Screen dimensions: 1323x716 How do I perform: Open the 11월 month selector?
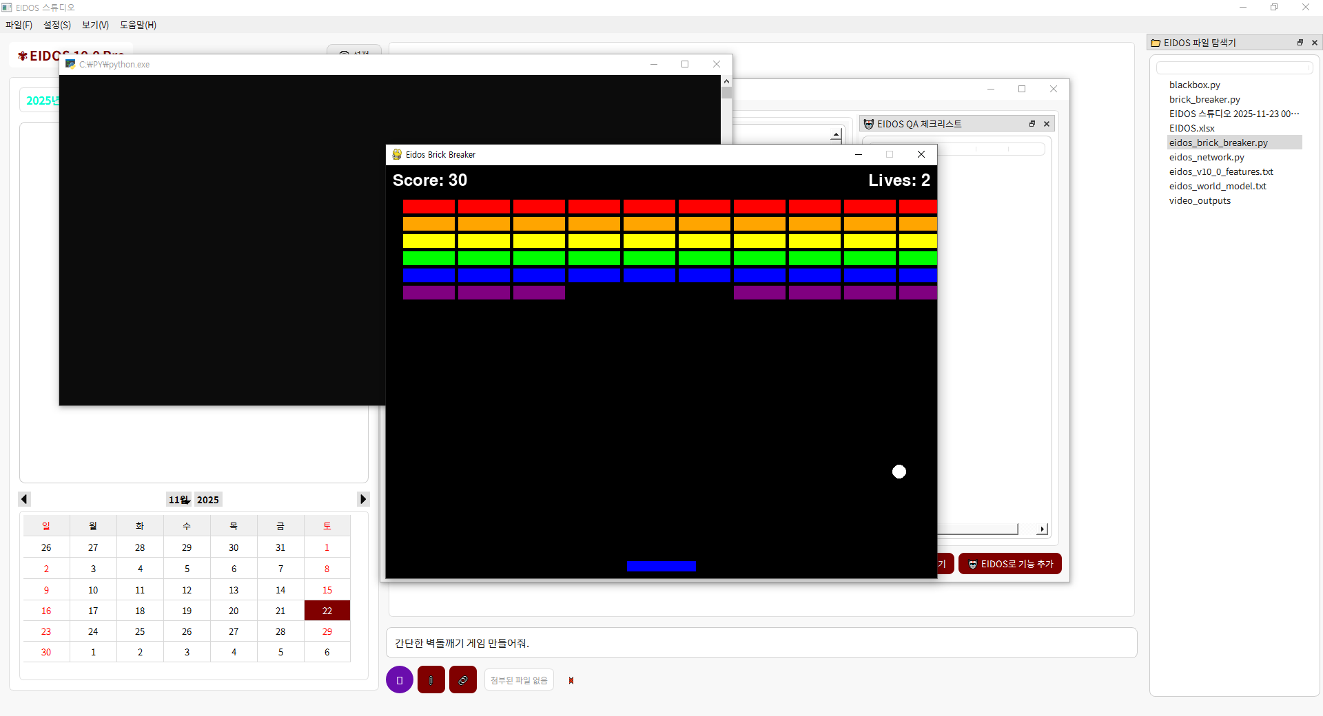[178, 500]
